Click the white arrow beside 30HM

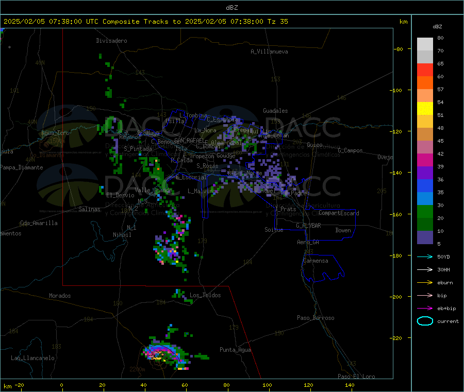[425, 269]
